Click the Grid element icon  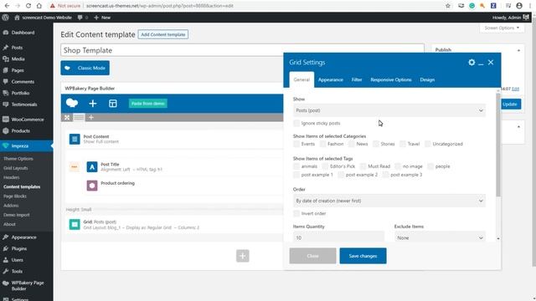click(75, 224)
